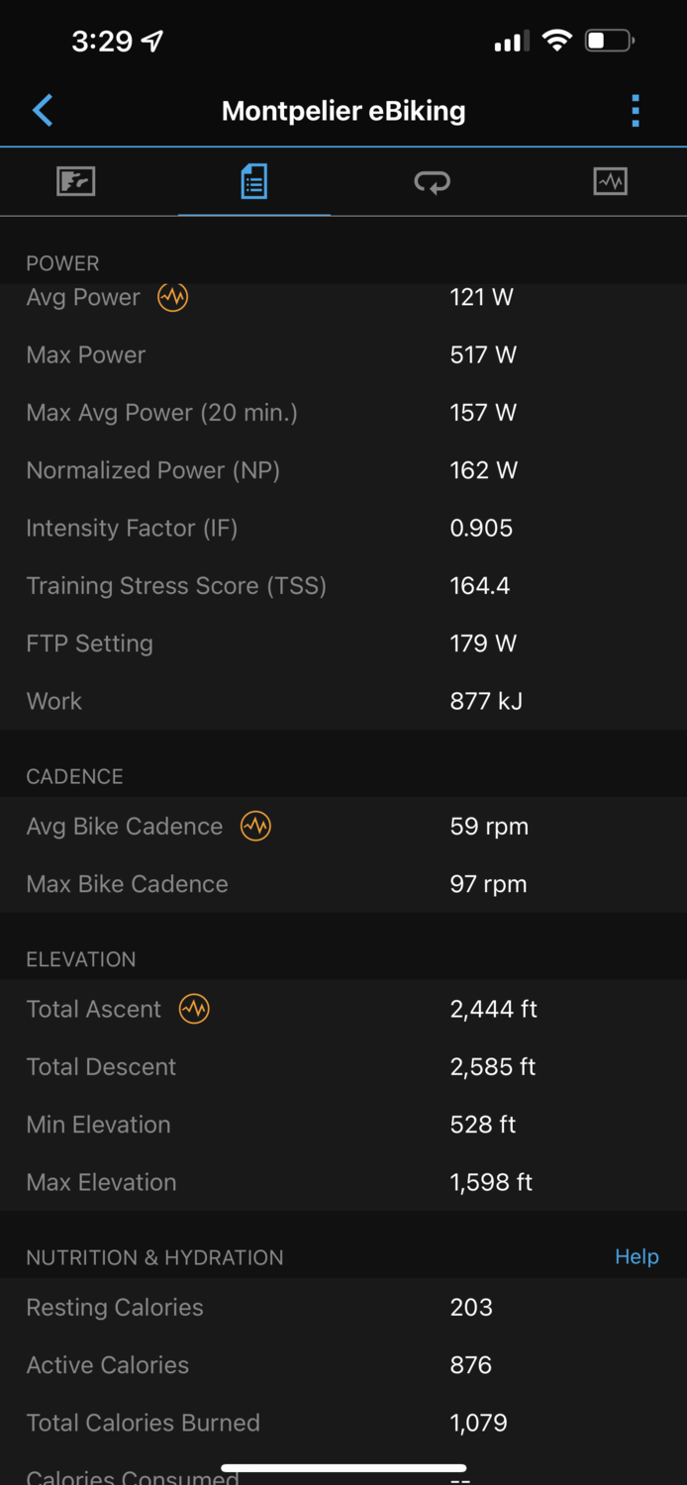687x1485 pixels.
Task: Open the three-dot more options menu
Action: pos(636,111)
